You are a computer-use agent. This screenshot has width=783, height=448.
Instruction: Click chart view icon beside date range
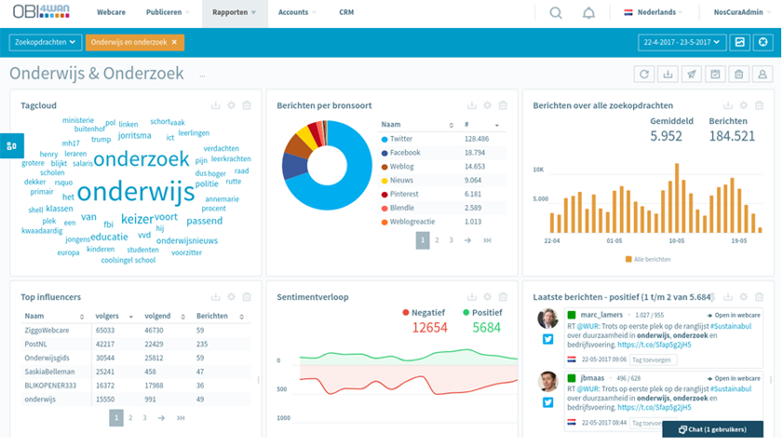coord(739,43)
